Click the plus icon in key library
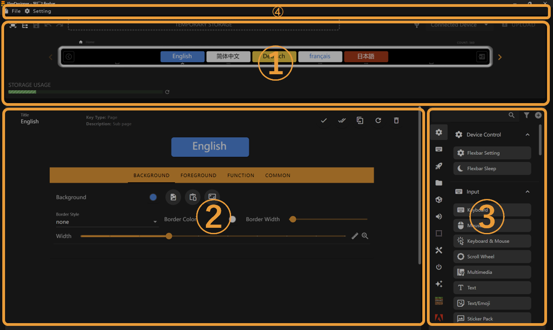This screenshot has height=330, width=553. (538, 115)
